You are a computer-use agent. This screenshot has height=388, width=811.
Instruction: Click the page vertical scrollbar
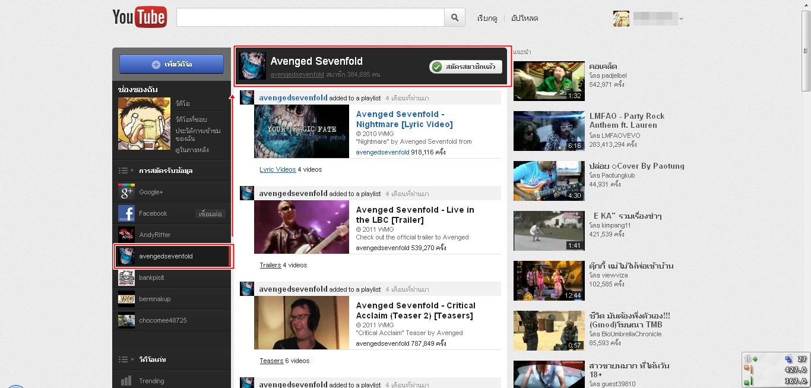pyautogui.click(x=806, y=51)
